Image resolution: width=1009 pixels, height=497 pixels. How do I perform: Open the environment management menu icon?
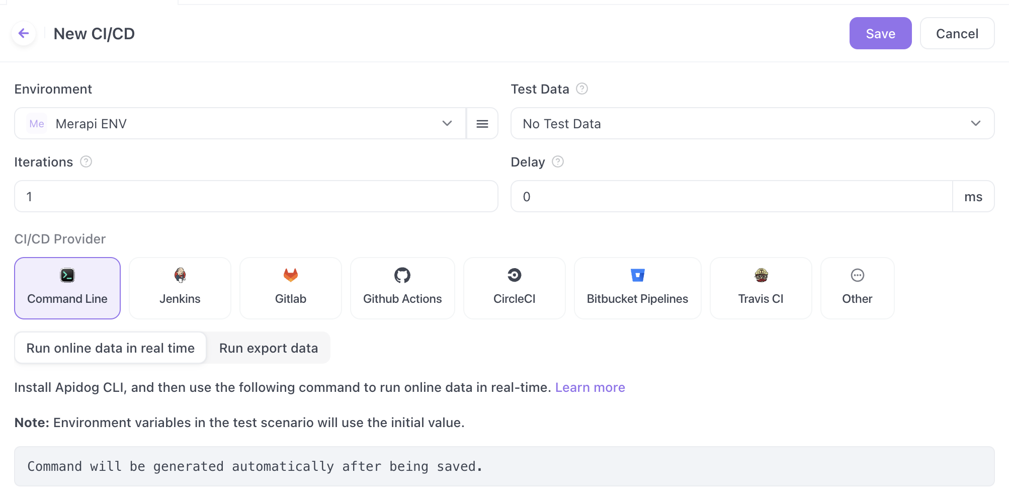[x=482, y=124]
